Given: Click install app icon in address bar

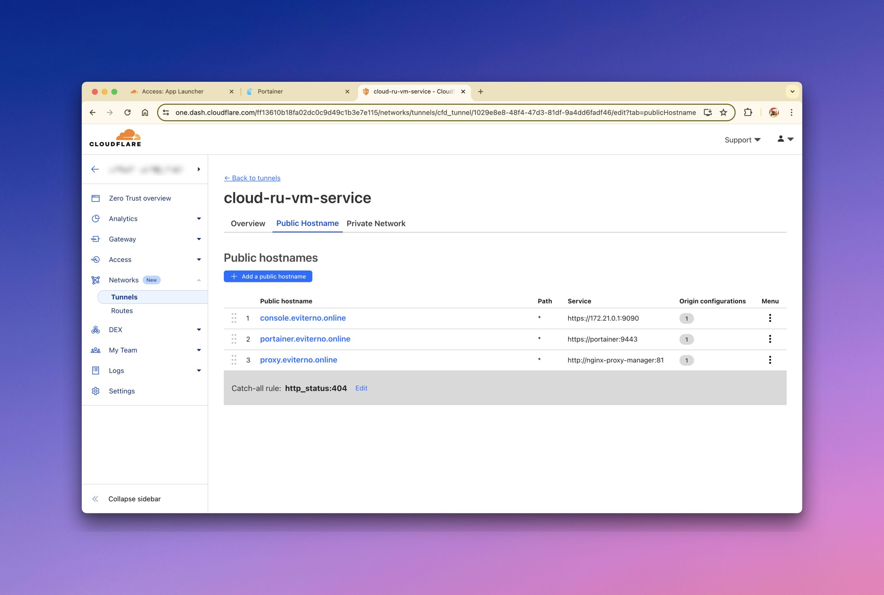Looking at the screenshot, I should [708, 112].
